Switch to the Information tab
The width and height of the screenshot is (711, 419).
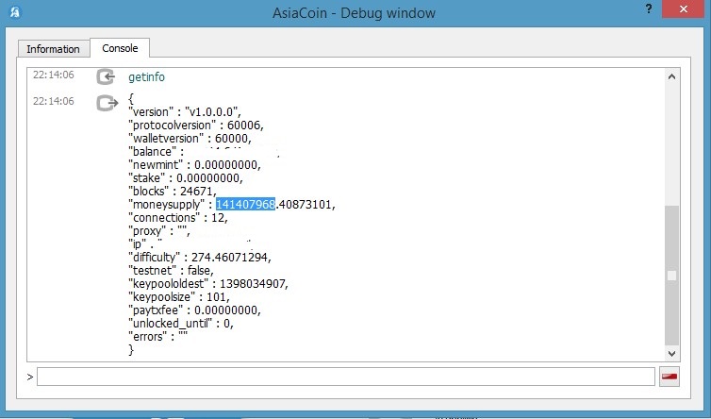pos(53,49)
